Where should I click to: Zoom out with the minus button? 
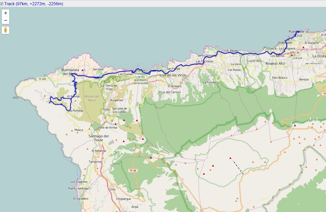click(x=6, y=20)
